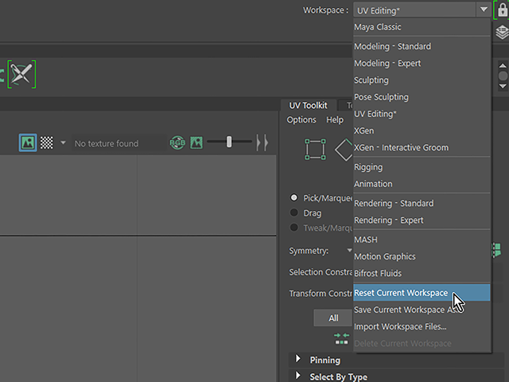Choose XGen - Interactive Groom workspace
Screen dimensions: 509x382
pyautogui.click(x=422, y=148)
